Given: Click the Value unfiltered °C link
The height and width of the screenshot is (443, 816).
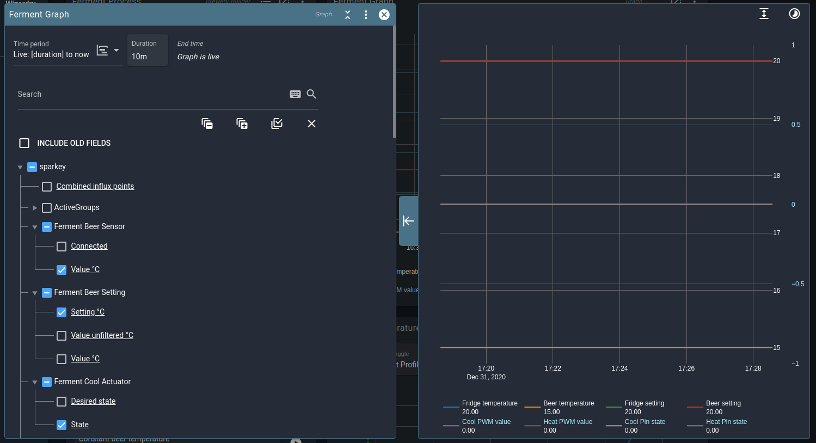Looking at the screenshot, I should (102, 335).
